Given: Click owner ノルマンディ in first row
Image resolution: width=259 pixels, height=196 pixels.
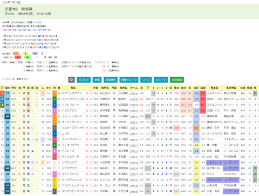Looking at the screenshot, I should click(215, 93).
